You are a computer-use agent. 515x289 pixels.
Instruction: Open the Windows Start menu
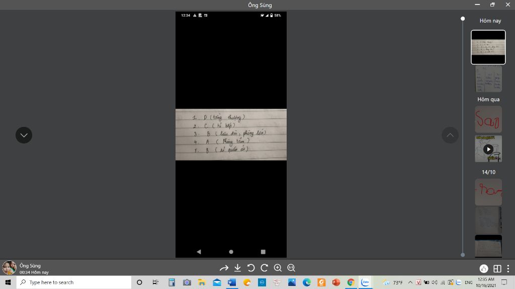pos(8,282)
